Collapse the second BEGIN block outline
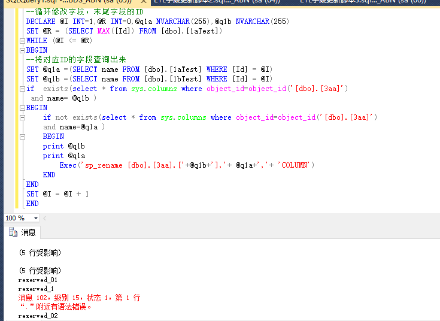Image resolution: width=440 pixels, height=321 pixels. click(23, 108)
